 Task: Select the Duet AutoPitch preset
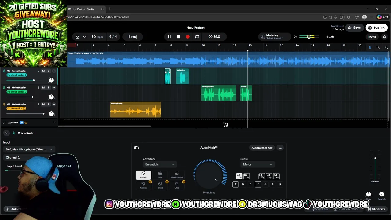coord(160,175)
